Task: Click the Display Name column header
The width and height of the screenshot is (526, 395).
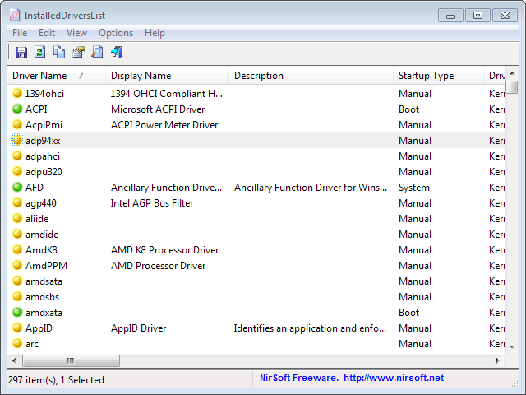Action: (167, 76)
